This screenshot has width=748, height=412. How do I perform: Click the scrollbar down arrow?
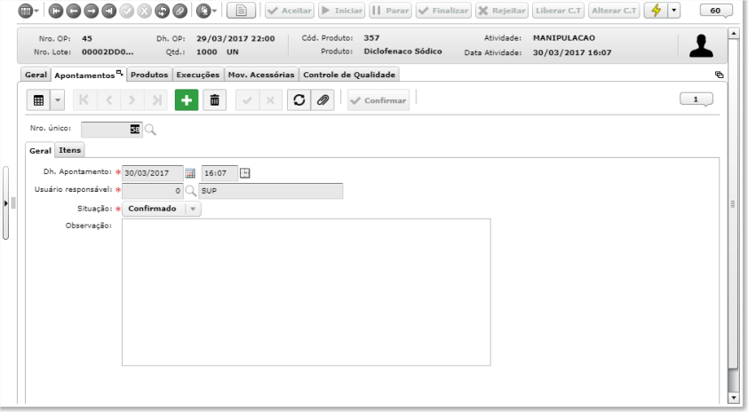click(733, 398)
